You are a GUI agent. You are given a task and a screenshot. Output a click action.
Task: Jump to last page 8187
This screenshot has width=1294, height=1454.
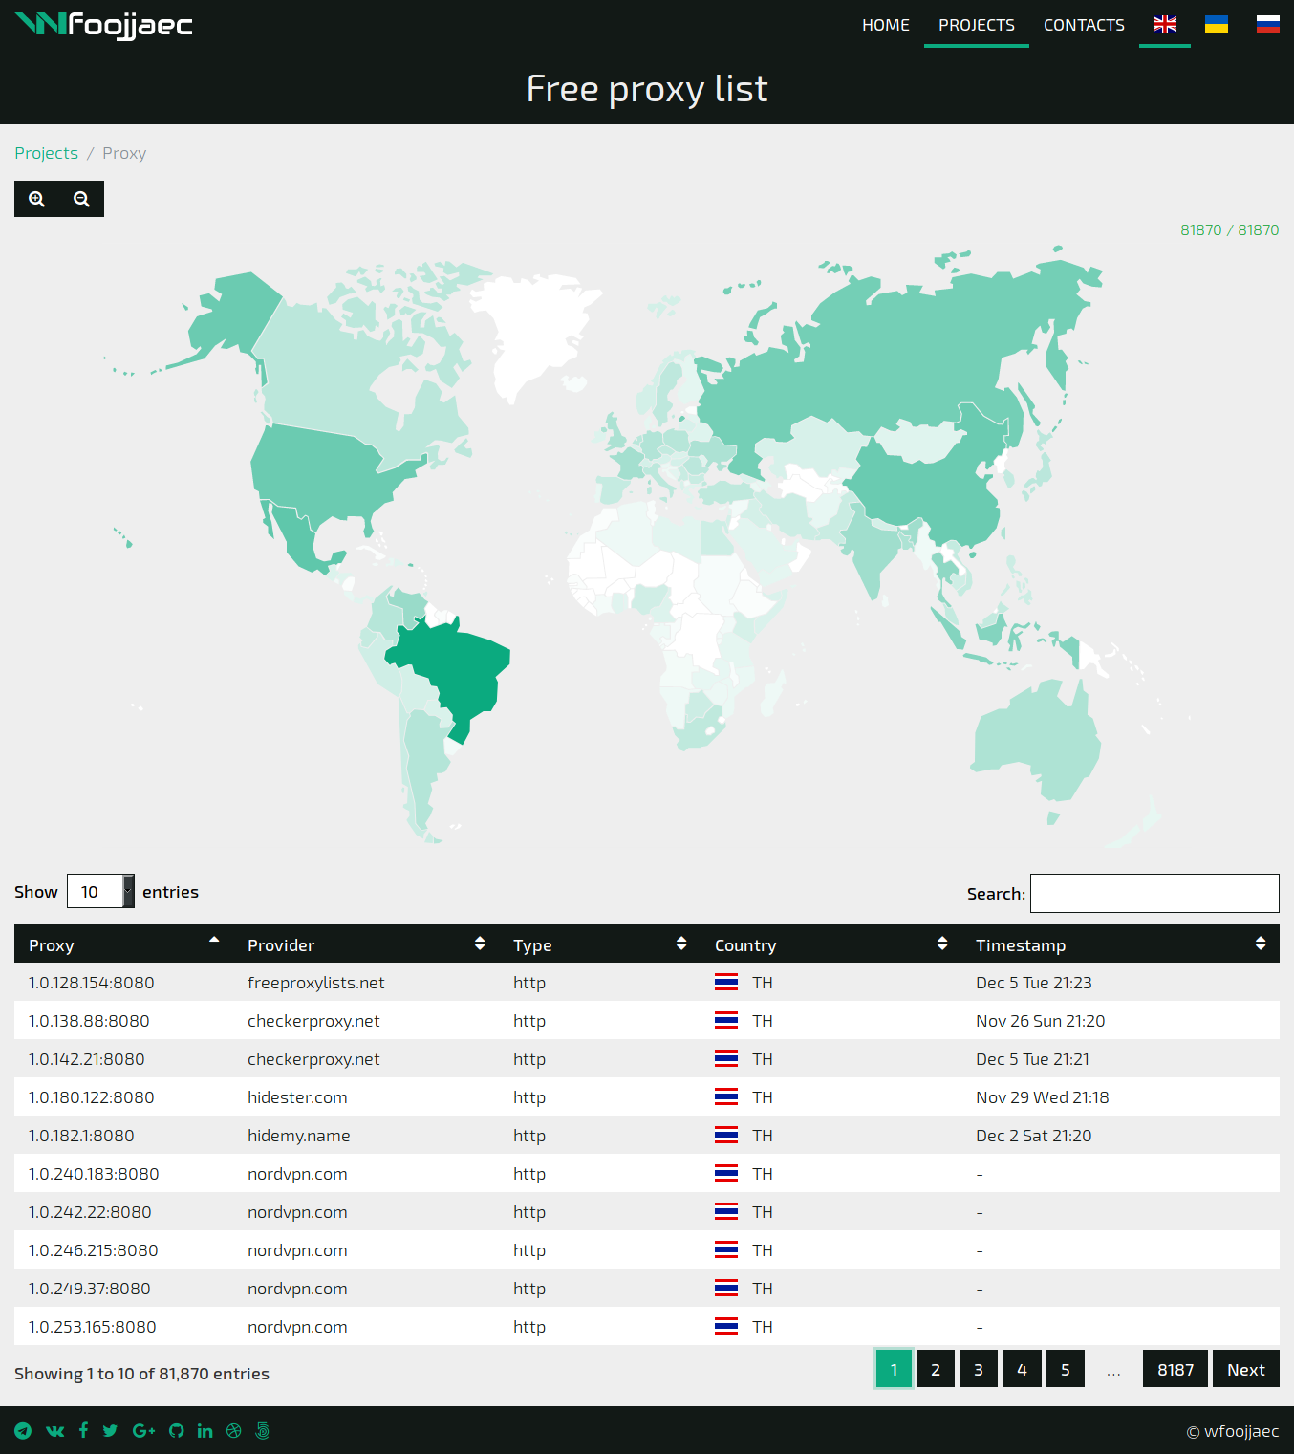pos(1175,1369)
